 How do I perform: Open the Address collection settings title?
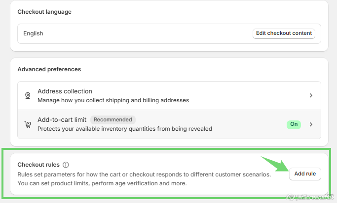pos(65,91)
